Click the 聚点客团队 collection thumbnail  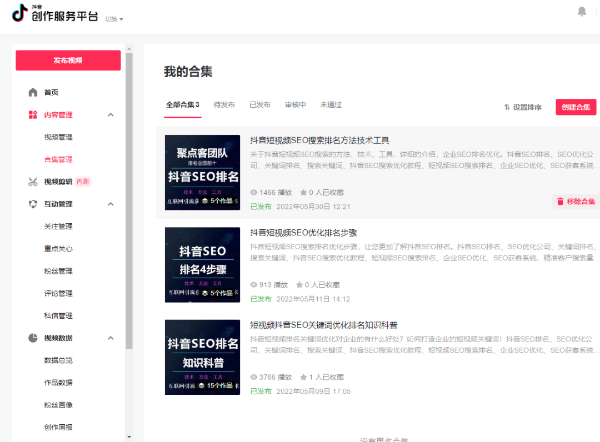click(x=202, y=172)
